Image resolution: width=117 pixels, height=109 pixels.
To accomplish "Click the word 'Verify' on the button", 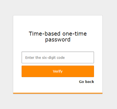I will coord(58,71).
